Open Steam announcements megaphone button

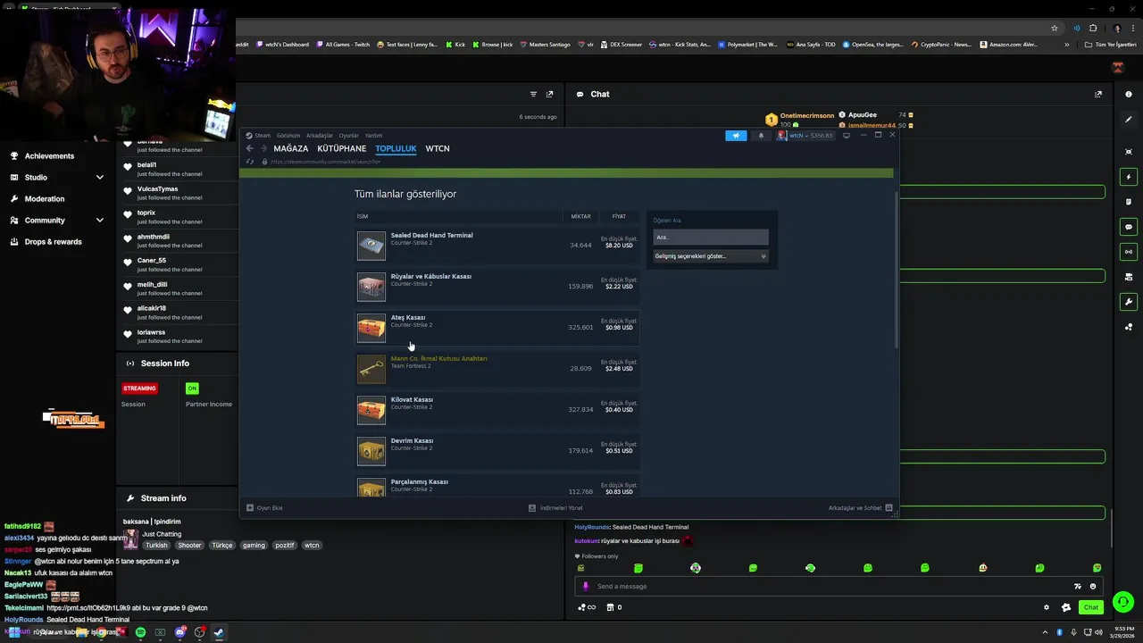coord(736,136)
